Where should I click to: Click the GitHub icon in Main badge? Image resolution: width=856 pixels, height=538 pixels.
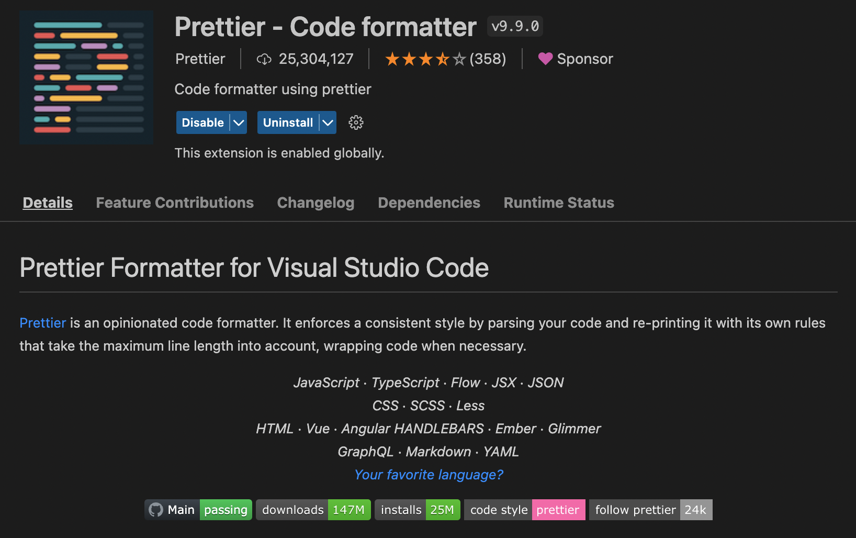coord(156,510)
